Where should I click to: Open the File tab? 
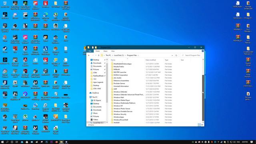(x=90, y=51)
